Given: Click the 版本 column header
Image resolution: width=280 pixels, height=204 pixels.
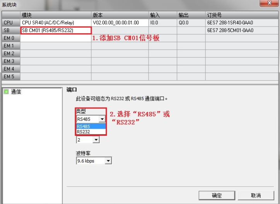Looking at the screenshot, I should (x=120, y=15).
